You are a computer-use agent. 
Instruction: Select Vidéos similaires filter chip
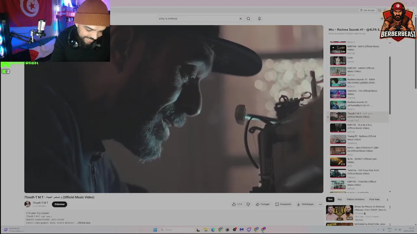tap(355, 199)
